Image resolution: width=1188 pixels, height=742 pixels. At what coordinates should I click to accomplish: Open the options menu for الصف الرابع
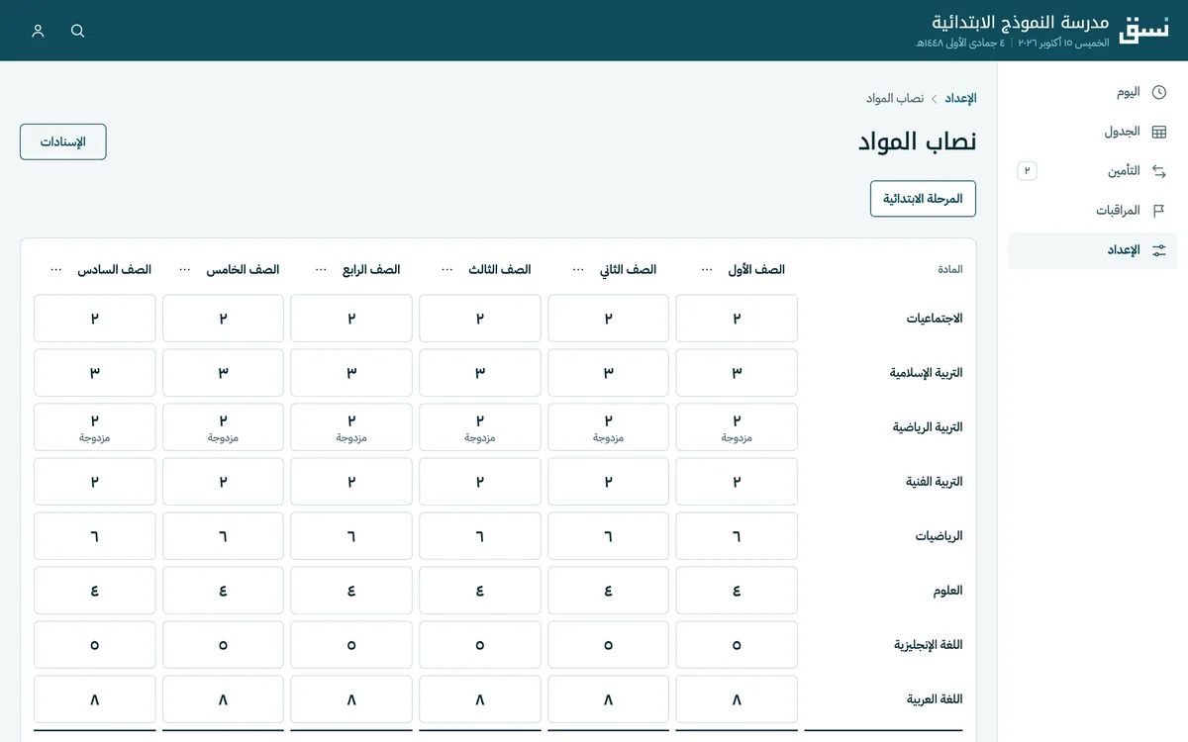321,269
